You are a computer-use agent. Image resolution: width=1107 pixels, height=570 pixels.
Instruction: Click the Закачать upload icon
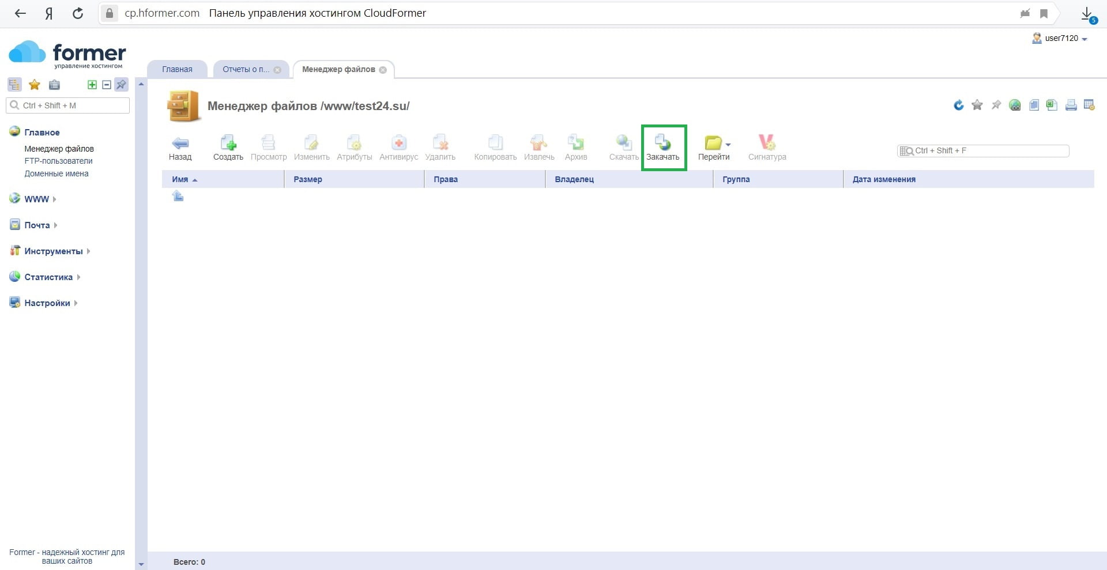[662, 143]
